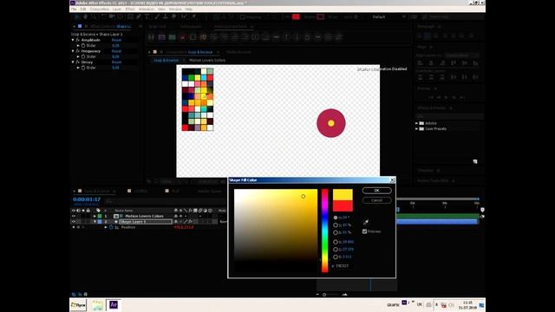The width and height of the screenshot is (555, 312).
Task: Select the Pen tool
Action: (x=139, y=16)
